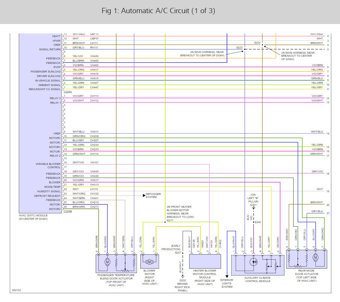Image resolution: width=340 pixels, height=302 pixels.
Task: Click the 'HUMIDITY SIGNAL' label
Action: pyautogui.click(x=49, y=192)
